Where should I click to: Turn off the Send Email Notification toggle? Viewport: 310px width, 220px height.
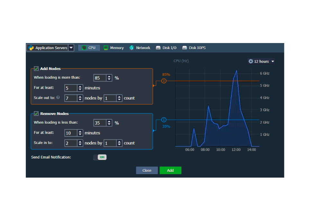coord(100,157)
